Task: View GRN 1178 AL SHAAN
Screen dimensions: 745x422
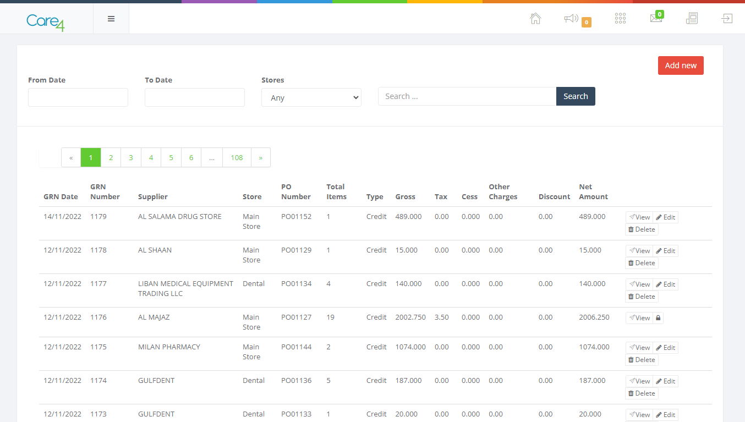Action: point(639,251)
